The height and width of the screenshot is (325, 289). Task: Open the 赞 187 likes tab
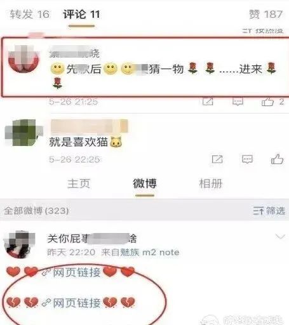pyautogui.click(x=266, y=15)
